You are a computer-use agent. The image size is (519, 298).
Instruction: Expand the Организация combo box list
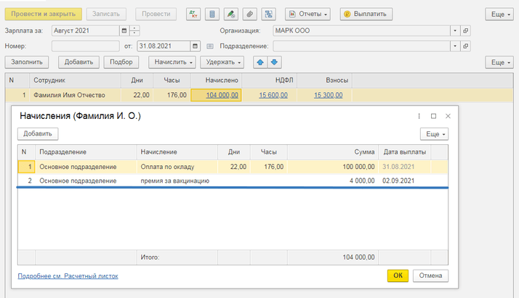point(454,31)
